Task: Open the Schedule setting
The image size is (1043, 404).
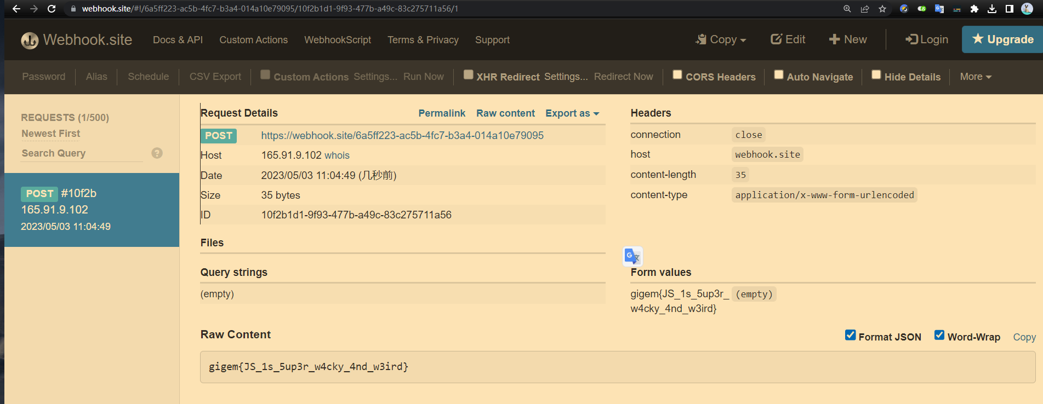Action: (149, 77)
